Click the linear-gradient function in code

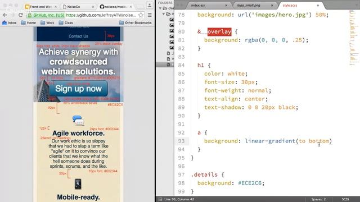pos(270,141)
